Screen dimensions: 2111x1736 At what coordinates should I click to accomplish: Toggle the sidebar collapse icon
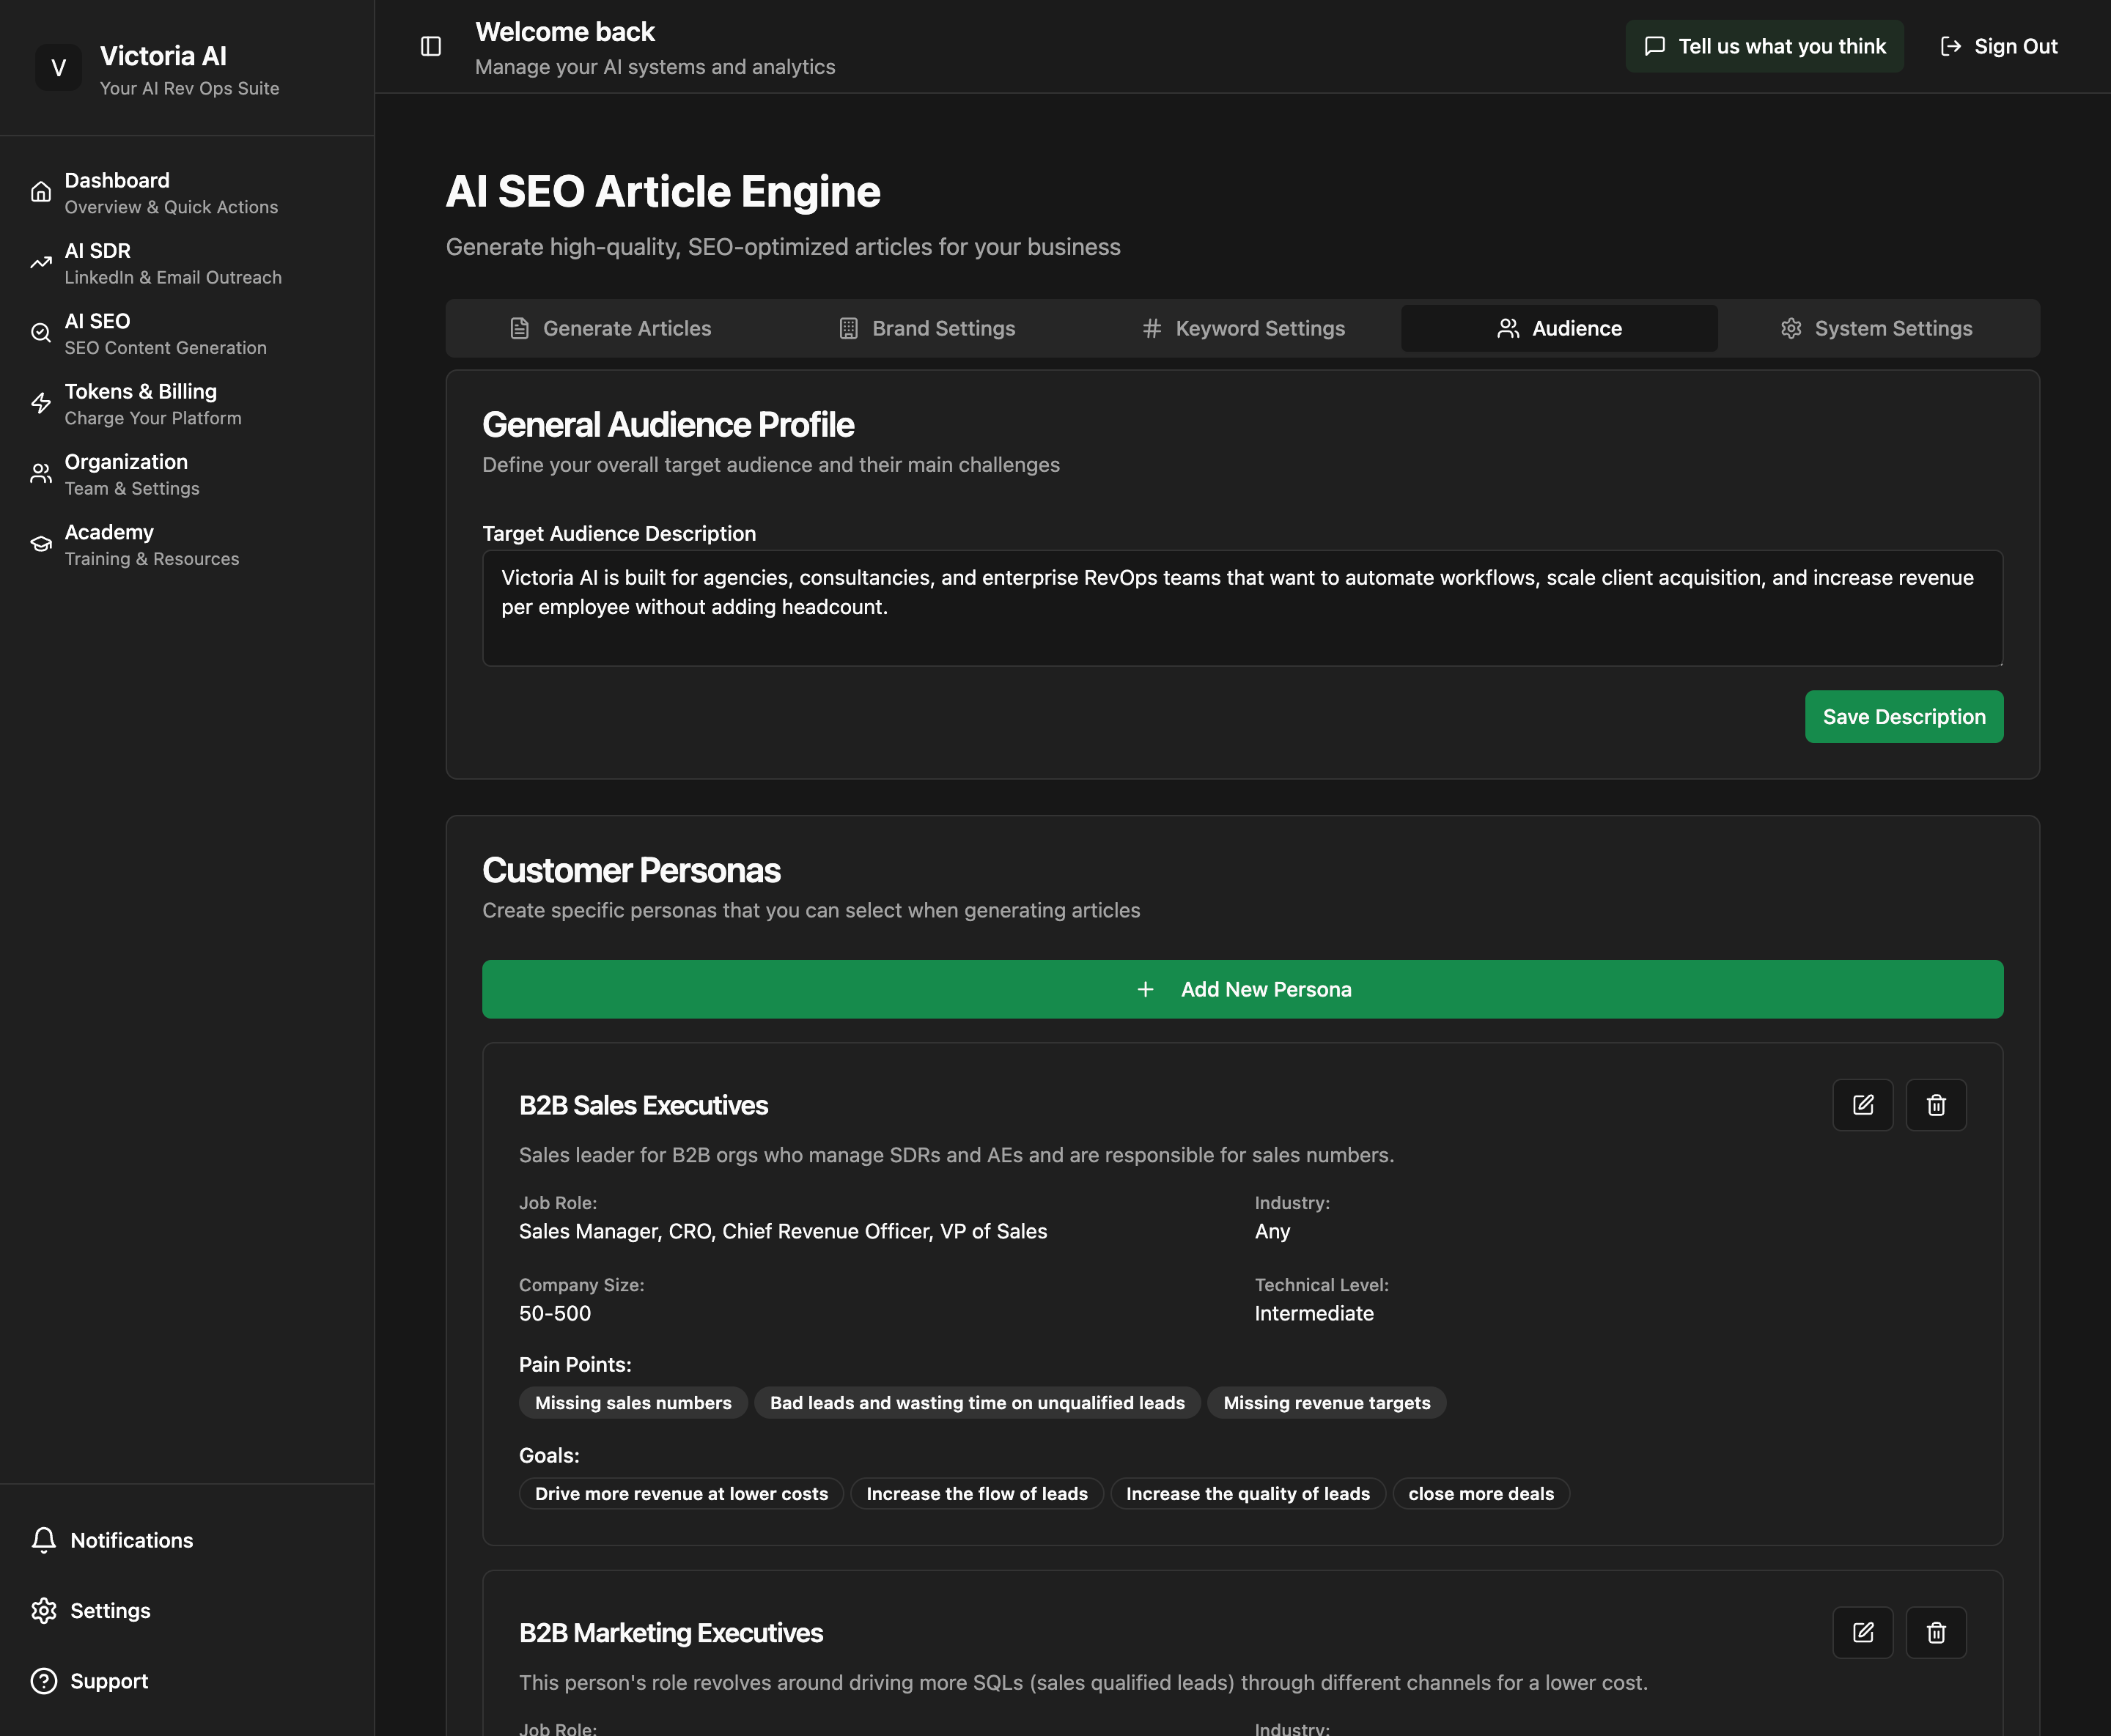pos(431,46)
